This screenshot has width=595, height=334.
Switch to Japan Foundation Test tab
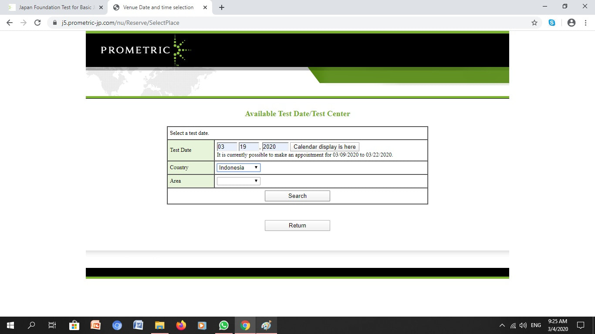(55, 7)
